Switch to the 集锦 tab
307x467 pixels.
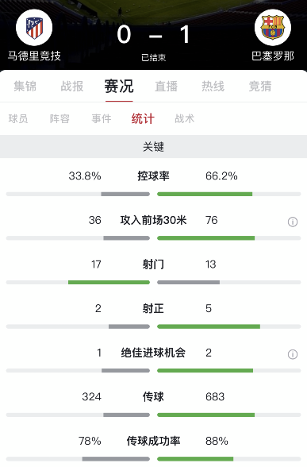25,87
